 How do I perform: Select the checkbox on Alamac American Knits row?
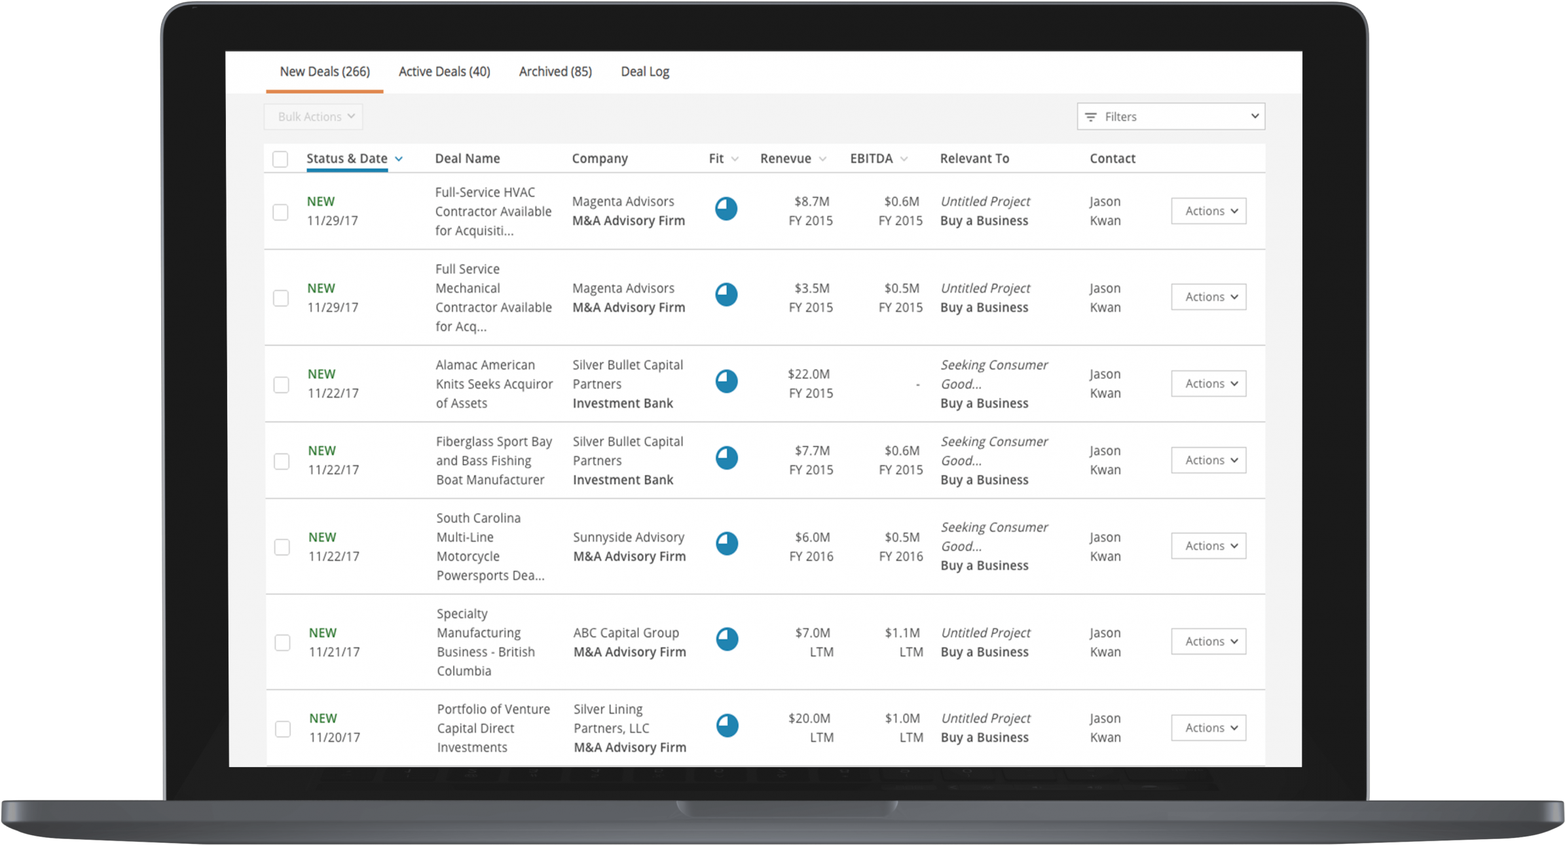tap(282, 384)
